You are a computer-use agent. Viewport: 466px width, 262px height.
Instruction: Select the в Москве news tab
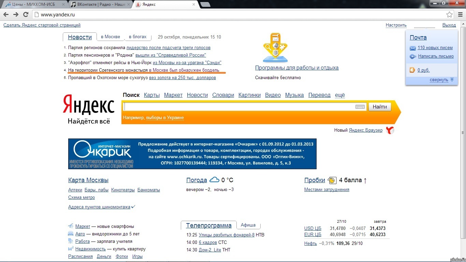click(x=110, y=37)
